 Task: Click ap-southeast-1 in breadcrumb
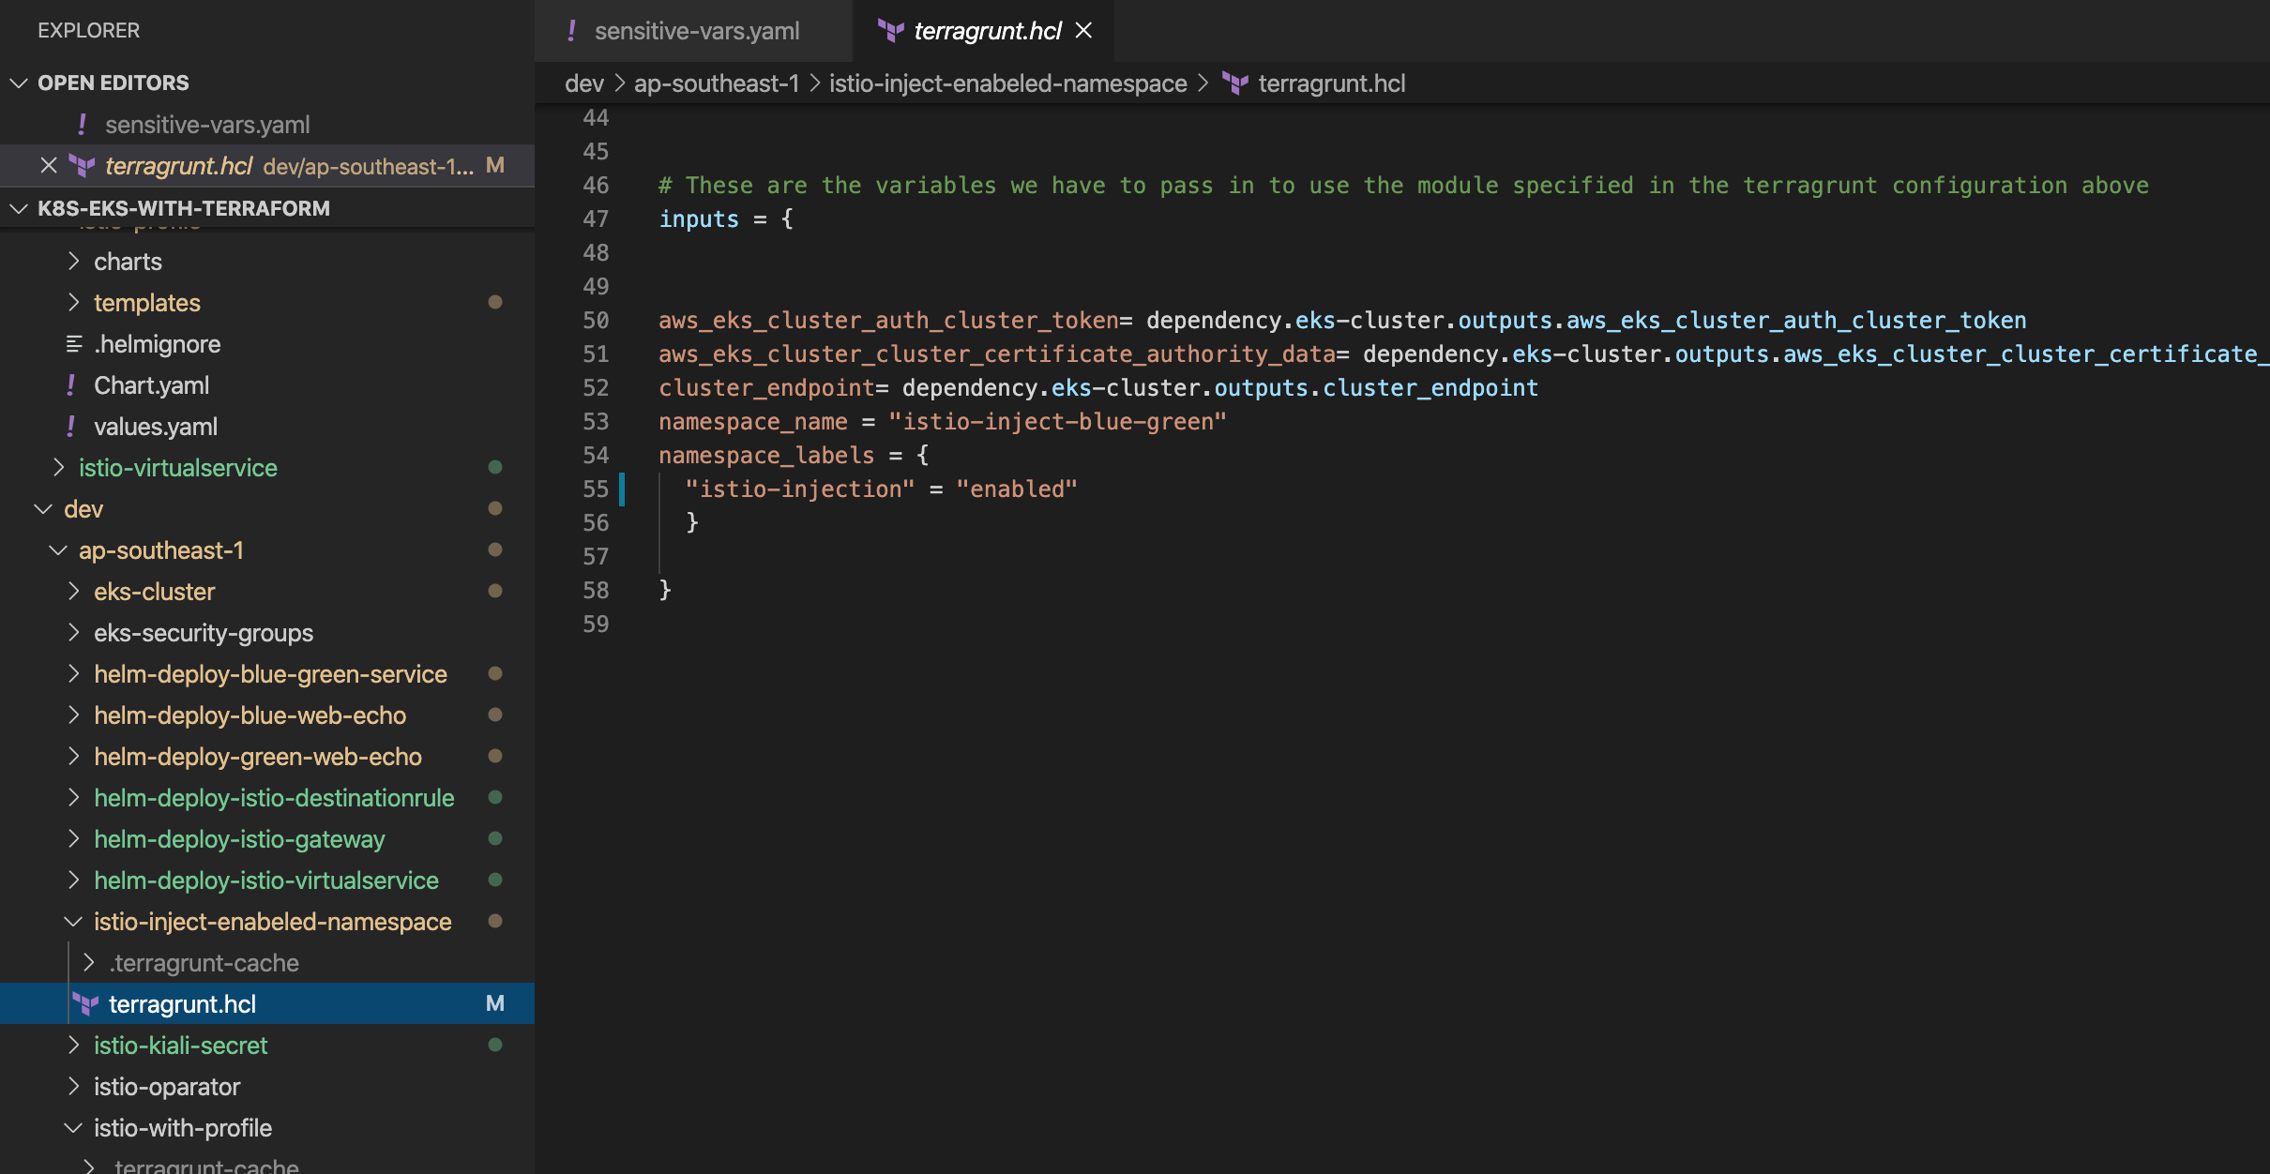coord(716,83)
